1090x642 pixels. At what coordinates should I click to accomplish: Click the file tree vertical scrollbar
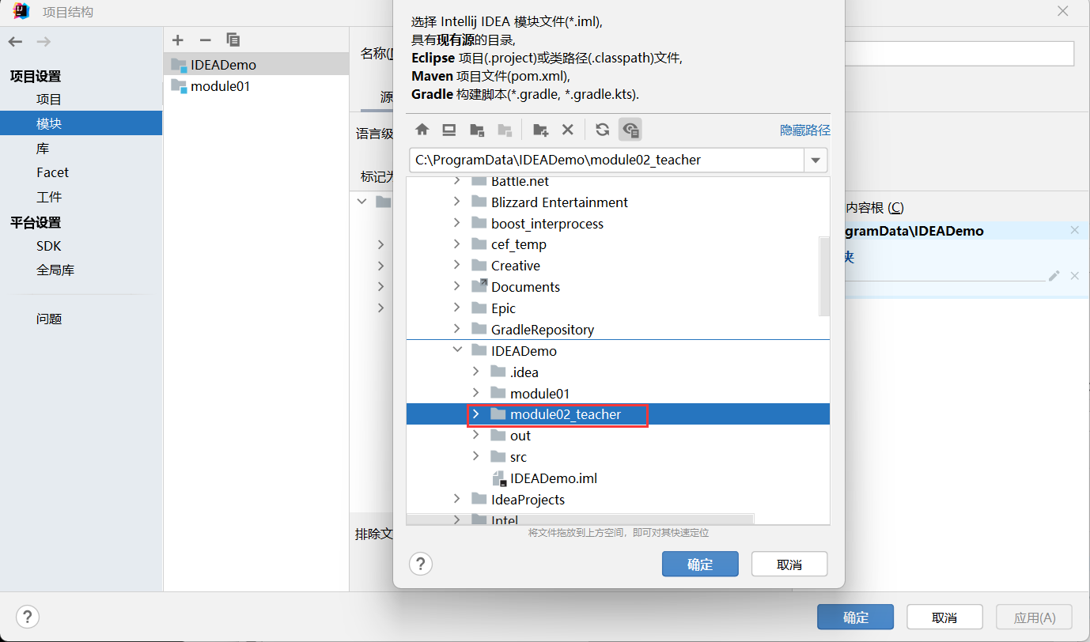tap(824, 276)
